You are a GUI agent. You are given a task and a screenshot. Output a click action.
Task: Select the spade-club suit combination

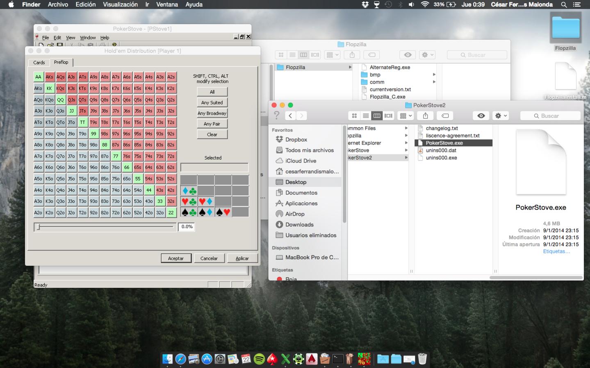[189, 212]
